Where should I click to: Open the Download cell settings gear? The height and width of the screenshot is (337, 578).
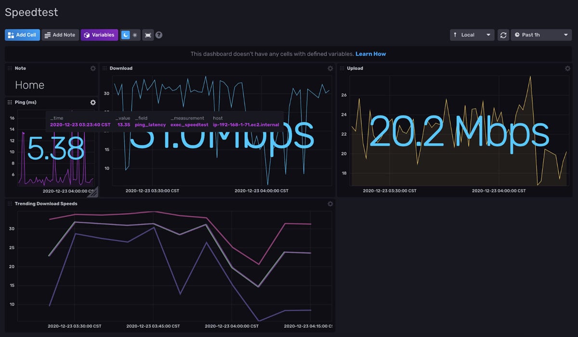330,68
